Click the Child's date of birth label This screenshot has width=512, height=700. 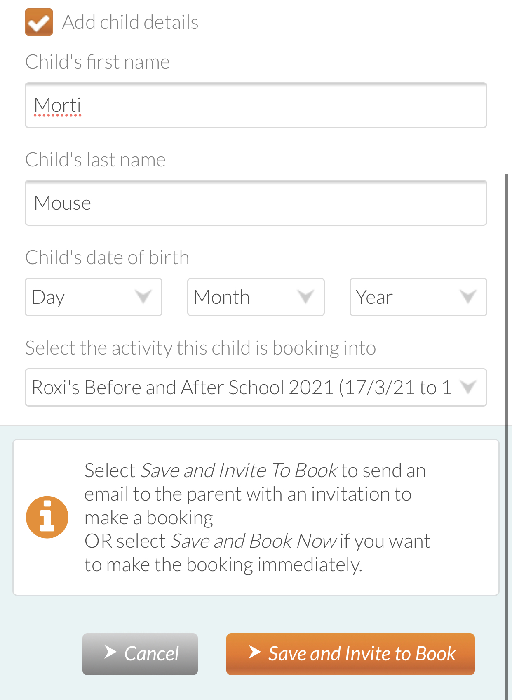(x=107, y=258)
